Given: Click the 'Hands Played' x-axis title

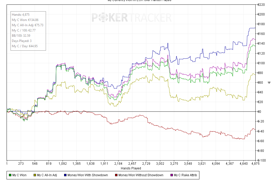Looking at the screenshot, I should pyautogui.click(x=131, y=168).
